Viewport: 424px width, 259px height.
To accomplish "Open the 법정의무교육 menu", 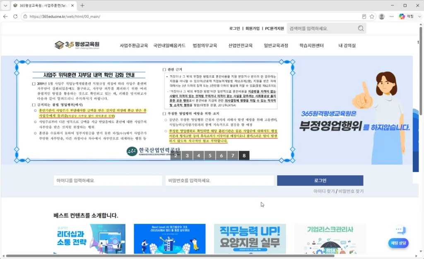I will (205, 46).
